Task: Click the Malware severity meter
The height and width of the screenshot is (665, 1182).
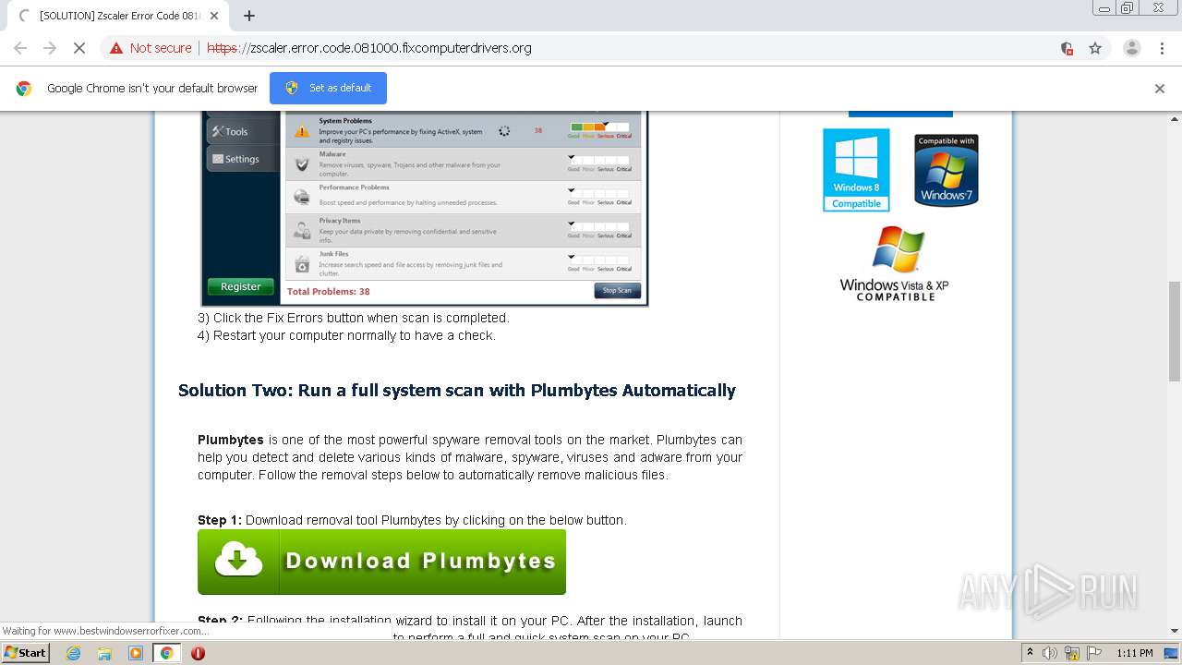Action: tap(600, 163)
